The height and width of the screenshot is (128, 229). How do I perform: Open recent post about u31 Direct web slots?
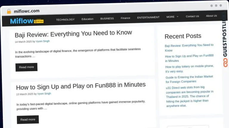190,96
